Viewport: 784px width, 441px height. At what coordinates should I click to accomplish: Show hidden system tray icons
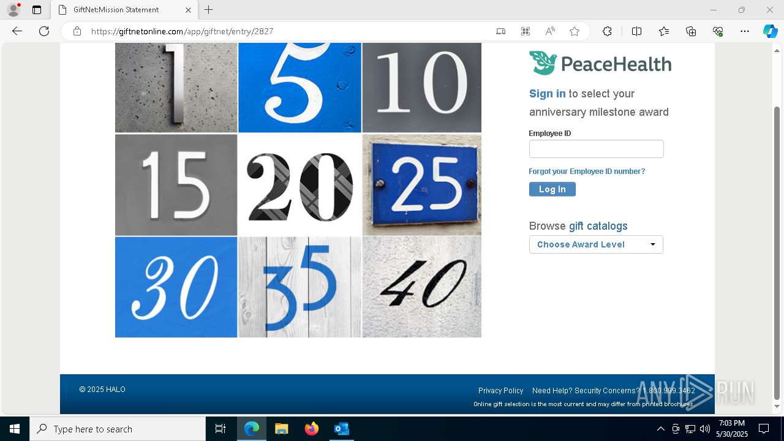[660, 429]
